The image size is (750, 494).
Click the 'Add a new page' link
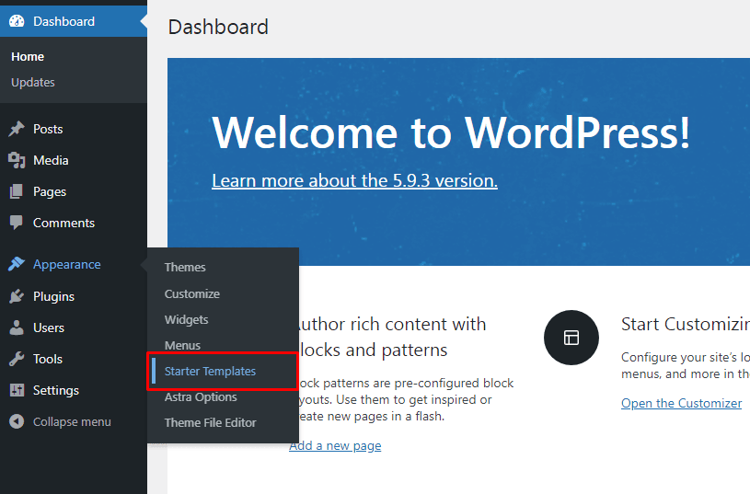tap(335, 445)
